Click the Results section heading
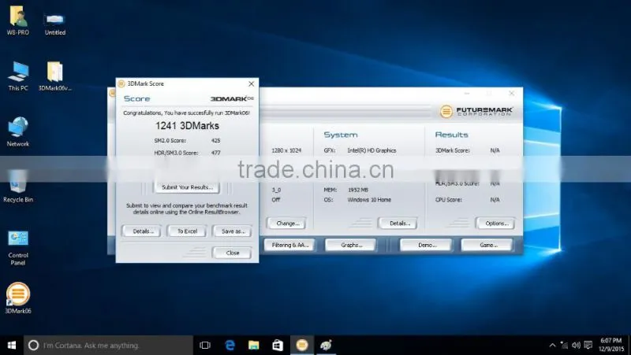 451,135
